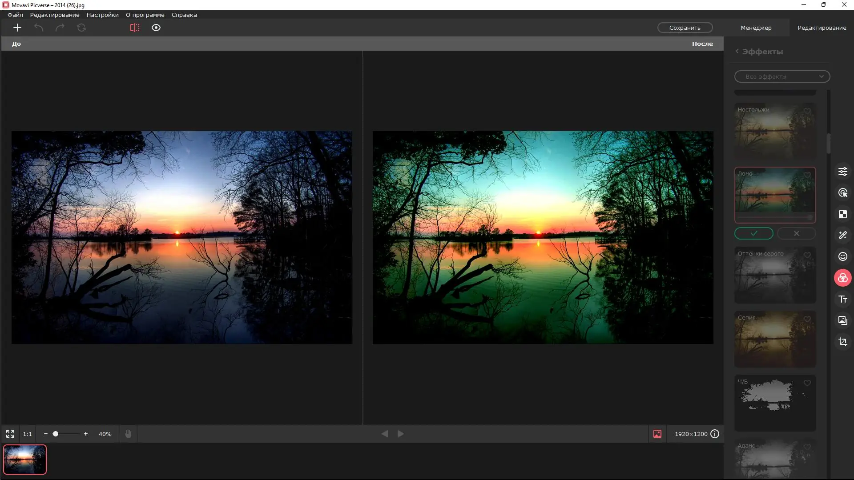Click the zoom slider handle
Screen dimensions: 854x480
[56, 434]
